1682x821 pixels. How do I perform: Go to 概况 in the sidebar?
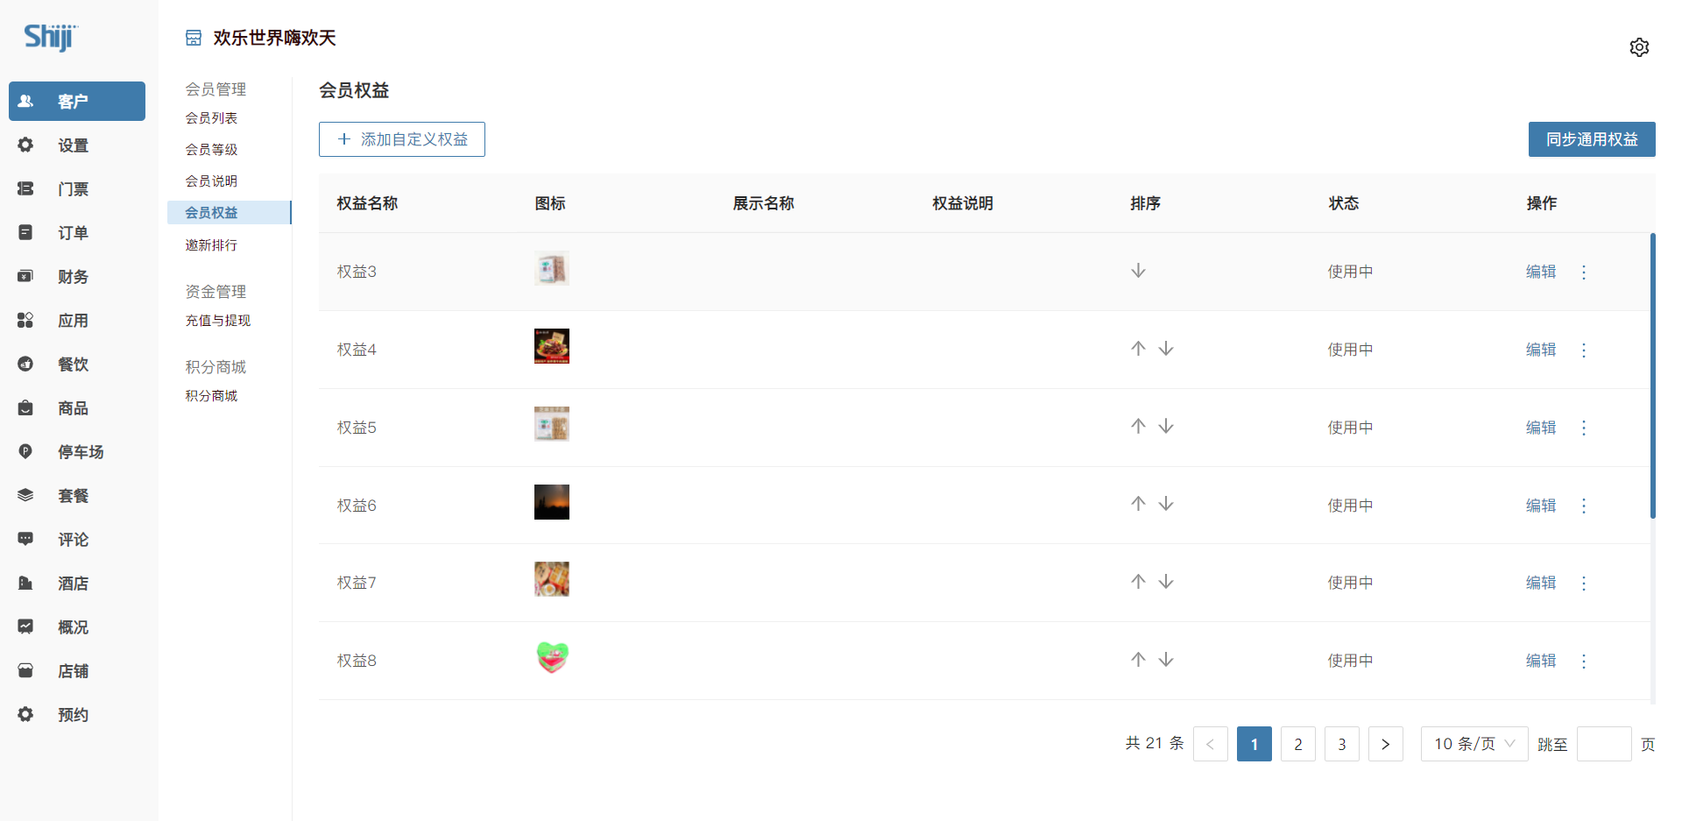coord(77,627)
